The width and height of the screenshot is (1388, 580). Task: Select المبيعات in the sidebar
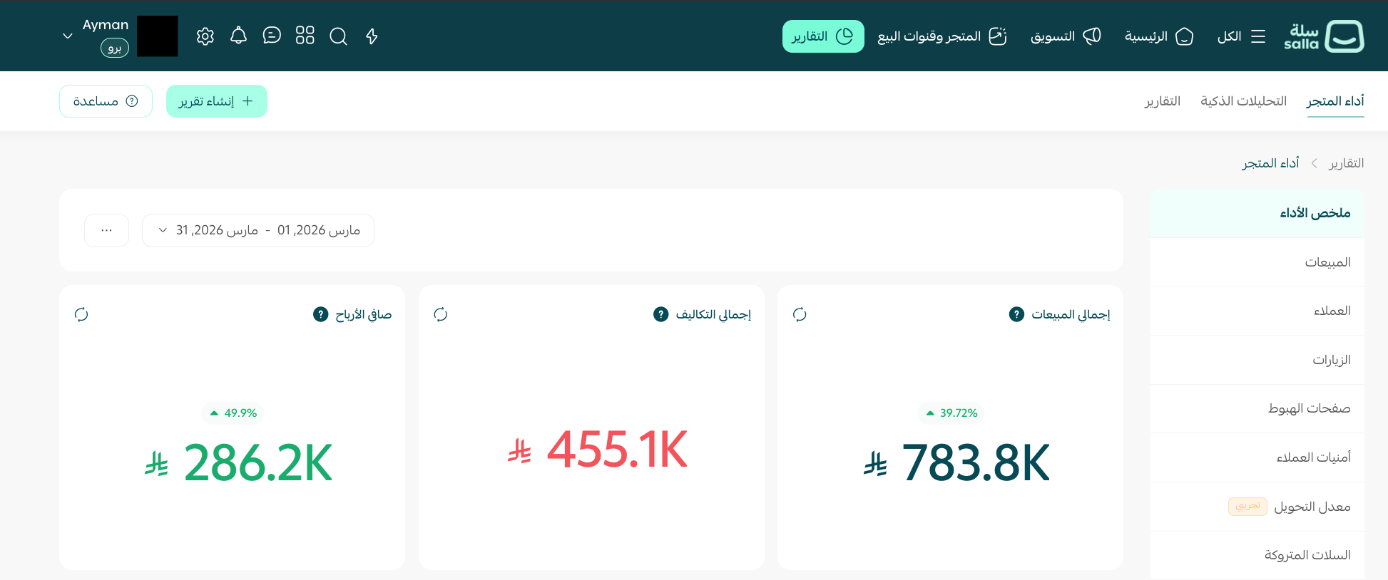(1327, 262)
